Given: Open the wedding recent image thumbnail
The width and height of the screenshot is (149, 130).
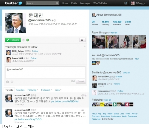Looking at the screenshot, I should click(x=112, y=42).
